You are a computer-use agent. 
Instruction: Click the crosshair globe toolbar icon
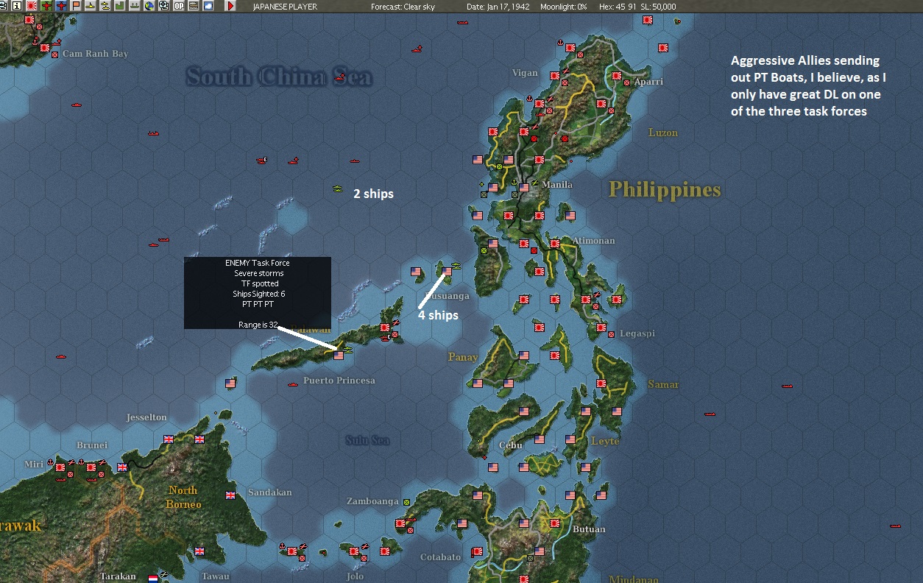[x=163, y=6]
